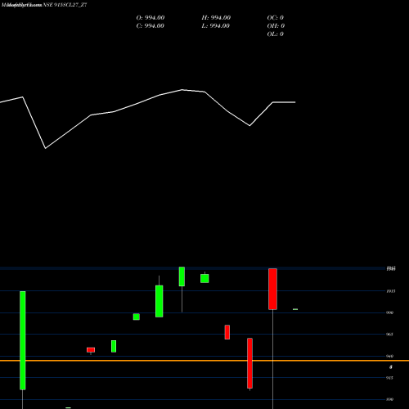Image resolution: width=409 pixels, height=409 pixels.
Task: Click the 'OL: 0' readout
Action: 275,34
